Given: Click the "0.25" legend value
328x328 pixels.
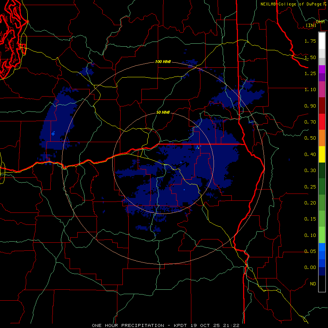Looking at the screenshot, I should [310, 187].
